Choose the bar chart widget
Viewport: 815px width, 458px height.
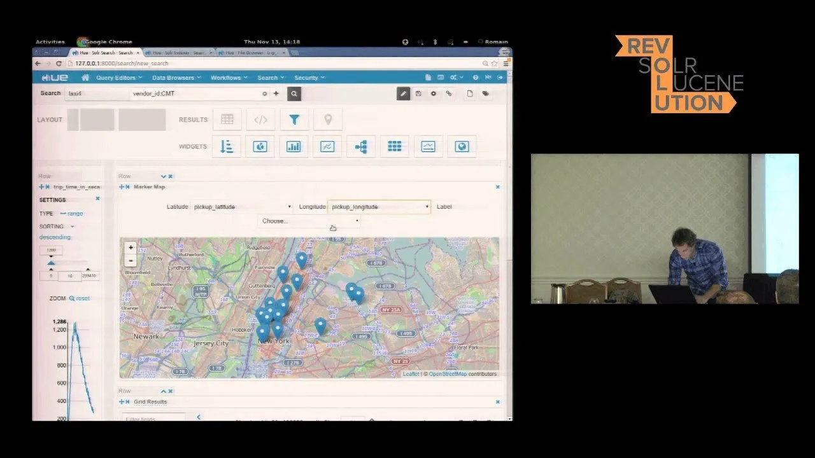(x=294, y=146)
